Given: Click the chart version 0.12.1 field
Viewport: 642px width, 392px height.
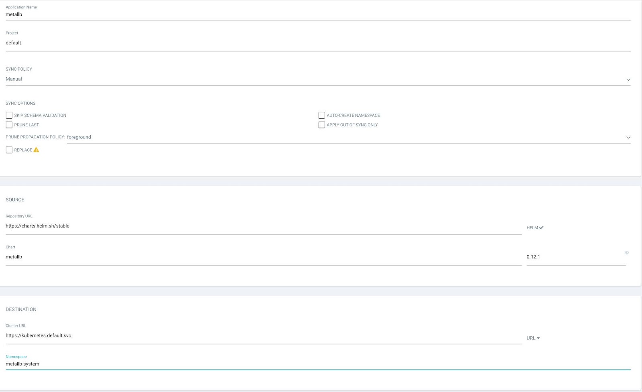Looking at the screenshot, I should coord(576,257).
